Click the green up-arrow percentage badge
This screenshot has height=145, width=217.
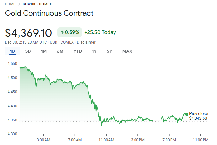[x=69, y=32]
